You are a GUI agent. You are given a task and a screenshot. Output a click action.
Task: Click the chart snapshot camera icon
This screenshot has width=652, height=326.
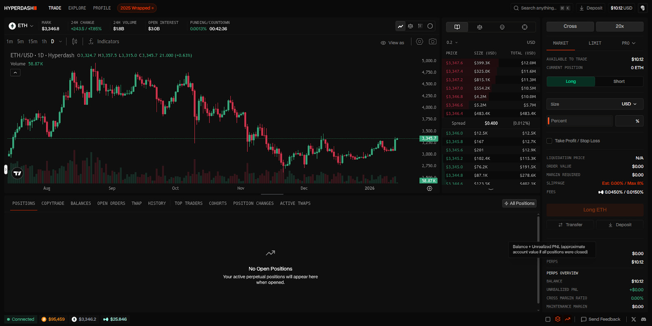(x=432, y=42)
